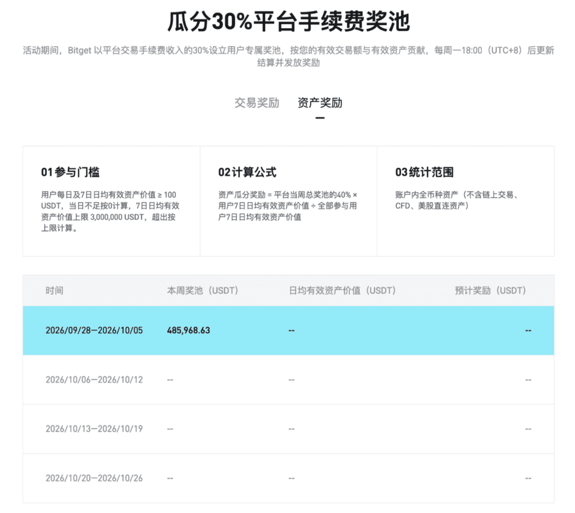
Task: Click the threshold text starting 用户每日及7日
Action: coord(110,211)
